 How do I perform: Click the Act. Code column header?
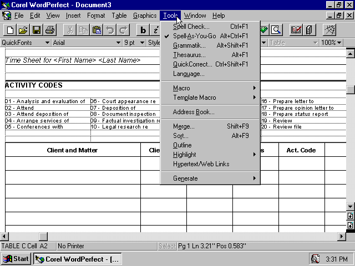coord(301,150)
